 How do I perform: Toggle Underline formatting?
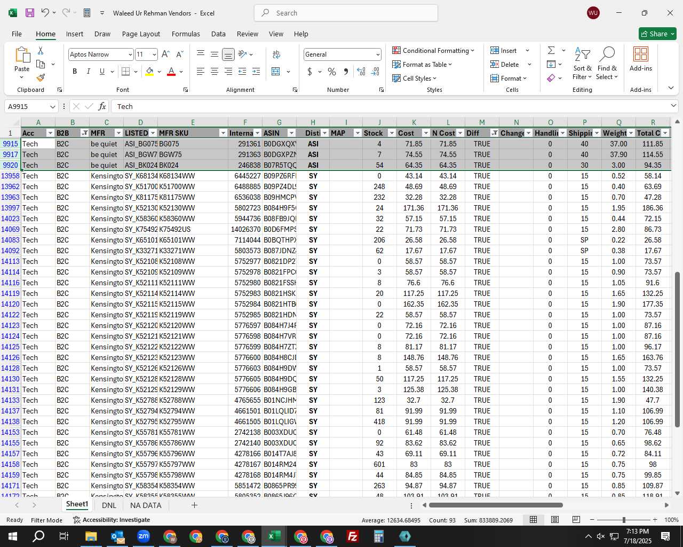(x=102, y=71)
